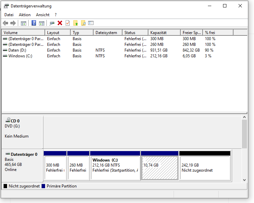The image size is (254, 203).
Task: Sort by the Freier Sp... column header
Action: point(192,33)
